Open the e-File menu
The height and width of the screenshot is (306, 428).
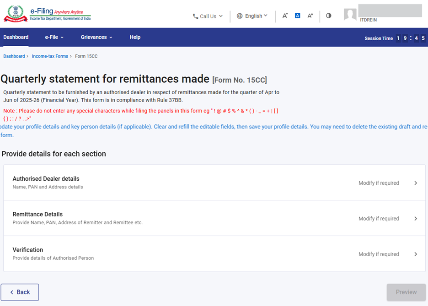tap(54, 37)
